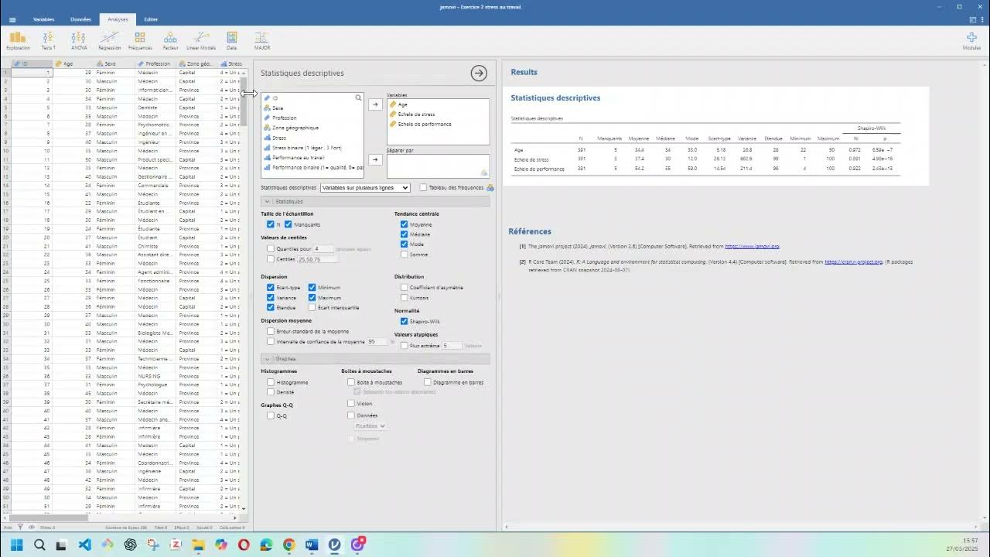
Task: Switch to the Variables tab
Action: [x=43, y=19]
